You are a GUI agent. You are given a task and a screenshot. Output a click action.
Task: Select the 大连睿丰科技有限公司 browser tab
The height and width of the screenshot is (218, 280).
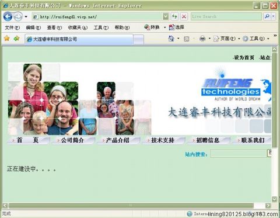pos(79,39)
